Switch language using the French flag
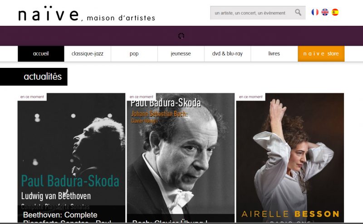Image resolution: width=363 pixels, height=224 pixels. [315, 12]
